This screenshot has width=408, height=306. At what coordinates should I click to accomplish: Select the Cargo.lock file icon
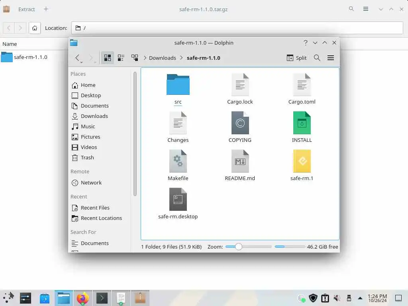click(240, 84)
